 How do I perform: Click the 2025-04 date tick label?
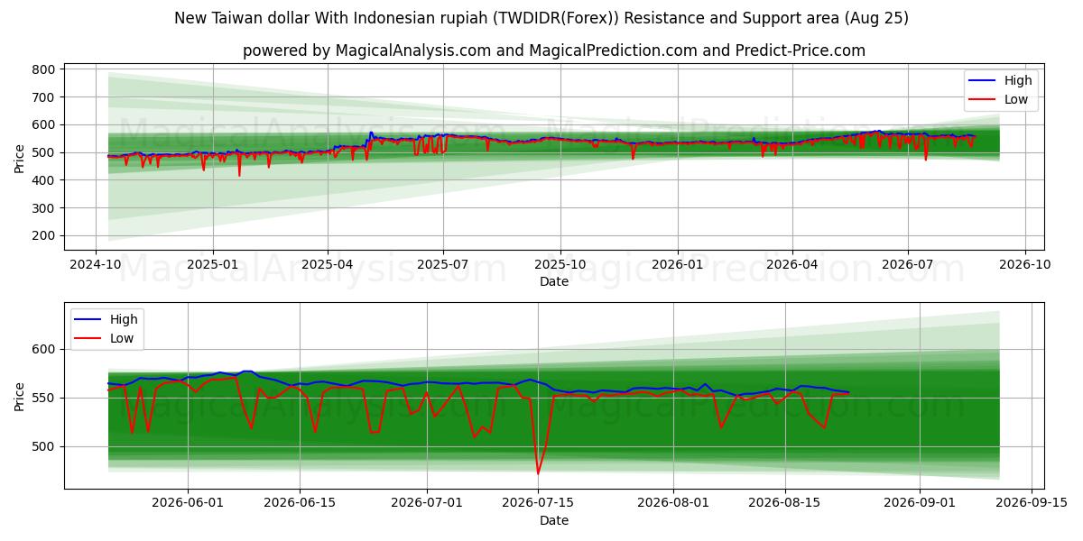click(x=327, y=264)
